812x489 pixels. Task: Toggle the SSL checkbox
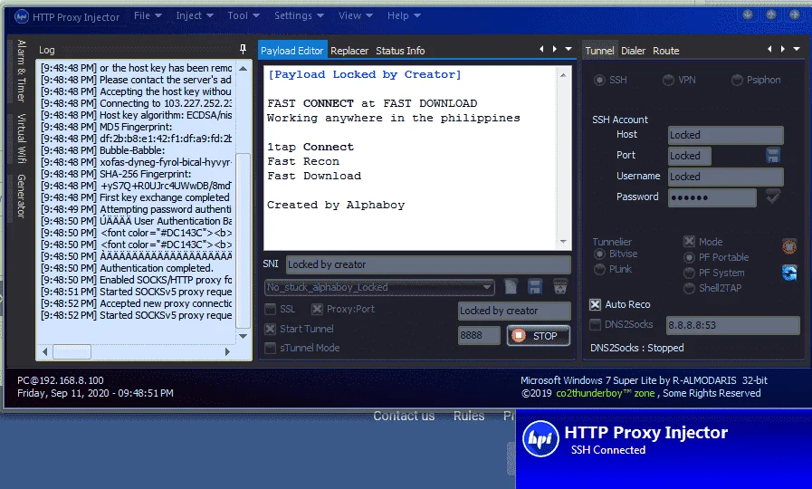click(x=270, y=310)
